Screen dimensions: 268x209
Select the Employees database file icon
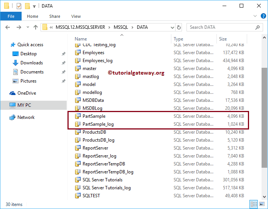pyautogui.click(x=78, y=52)
